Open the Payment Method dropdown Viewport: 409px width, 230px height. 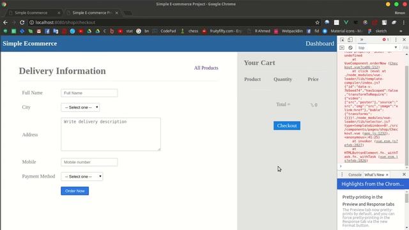click(x=82, y=176)
